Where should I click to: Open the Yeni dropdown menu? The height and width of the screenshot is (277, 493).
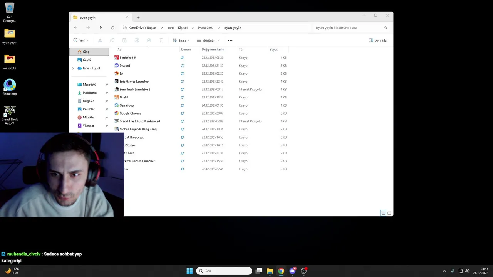pos(81,40)
